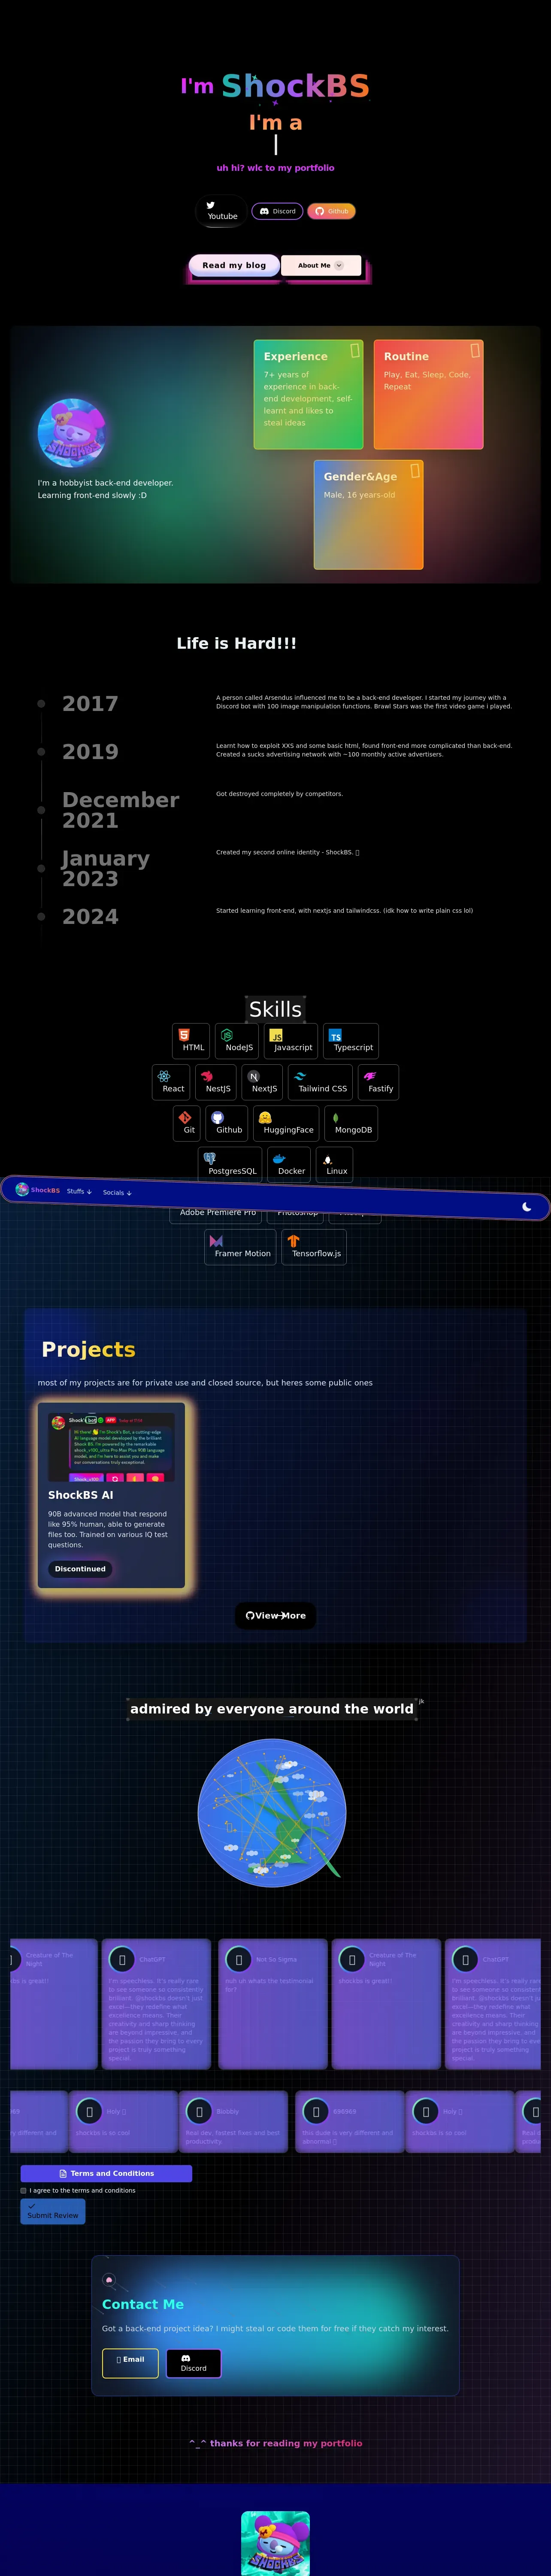The height and width of the screenshot is (2576, 551).
Task: Click the Git skill icon
Action: pyautogui.click(x=185, y=1117)
